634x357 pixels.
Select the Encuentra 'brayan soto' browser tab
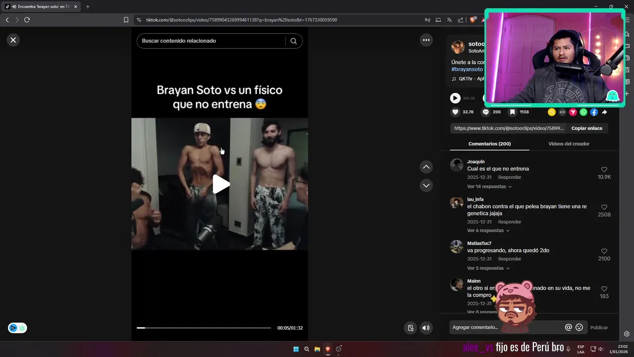(x=41, y=6)
